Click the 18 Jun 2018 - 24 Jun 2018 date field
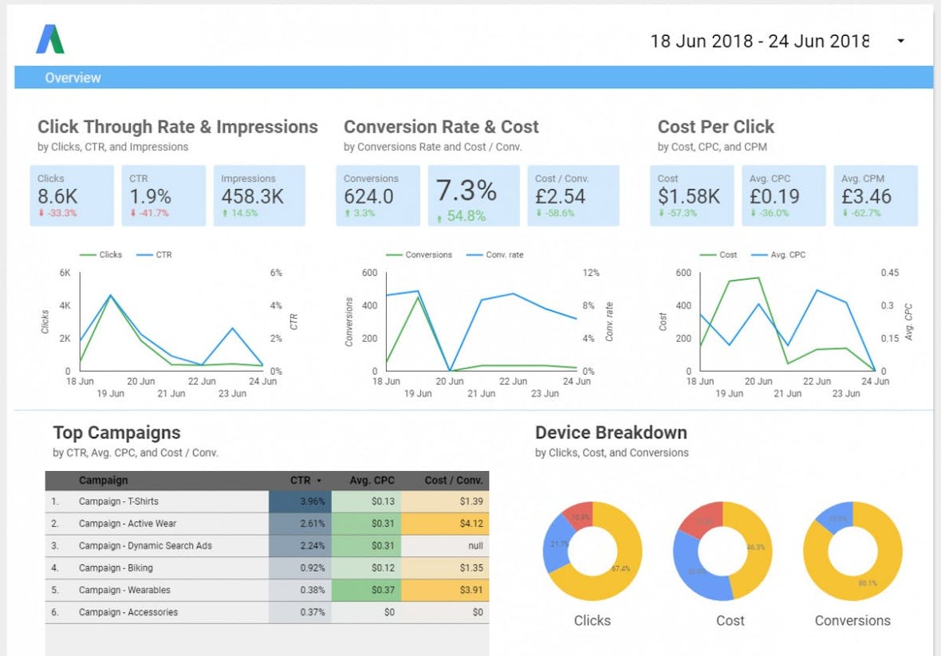The width and height of the screenshot is (941, 656). (x=758, y=41)
